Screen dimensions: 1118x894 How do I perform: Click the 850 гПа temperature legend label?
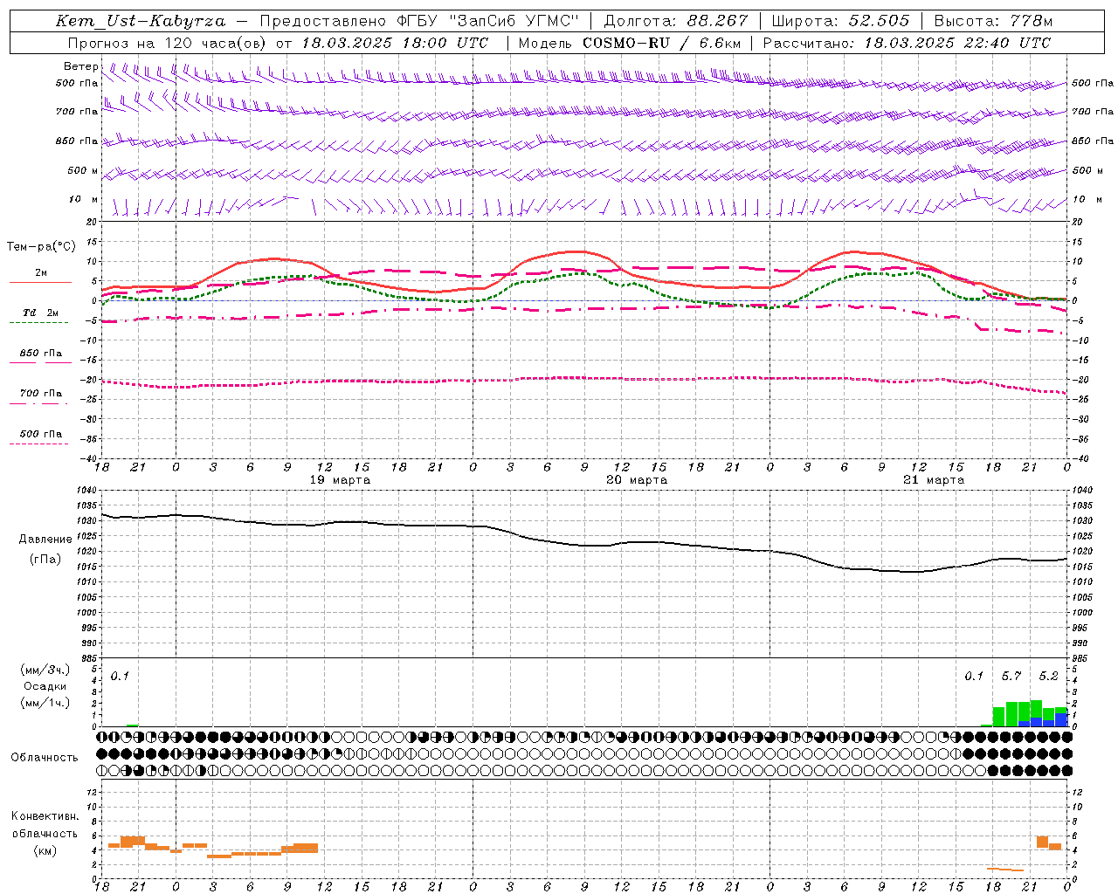41,354
